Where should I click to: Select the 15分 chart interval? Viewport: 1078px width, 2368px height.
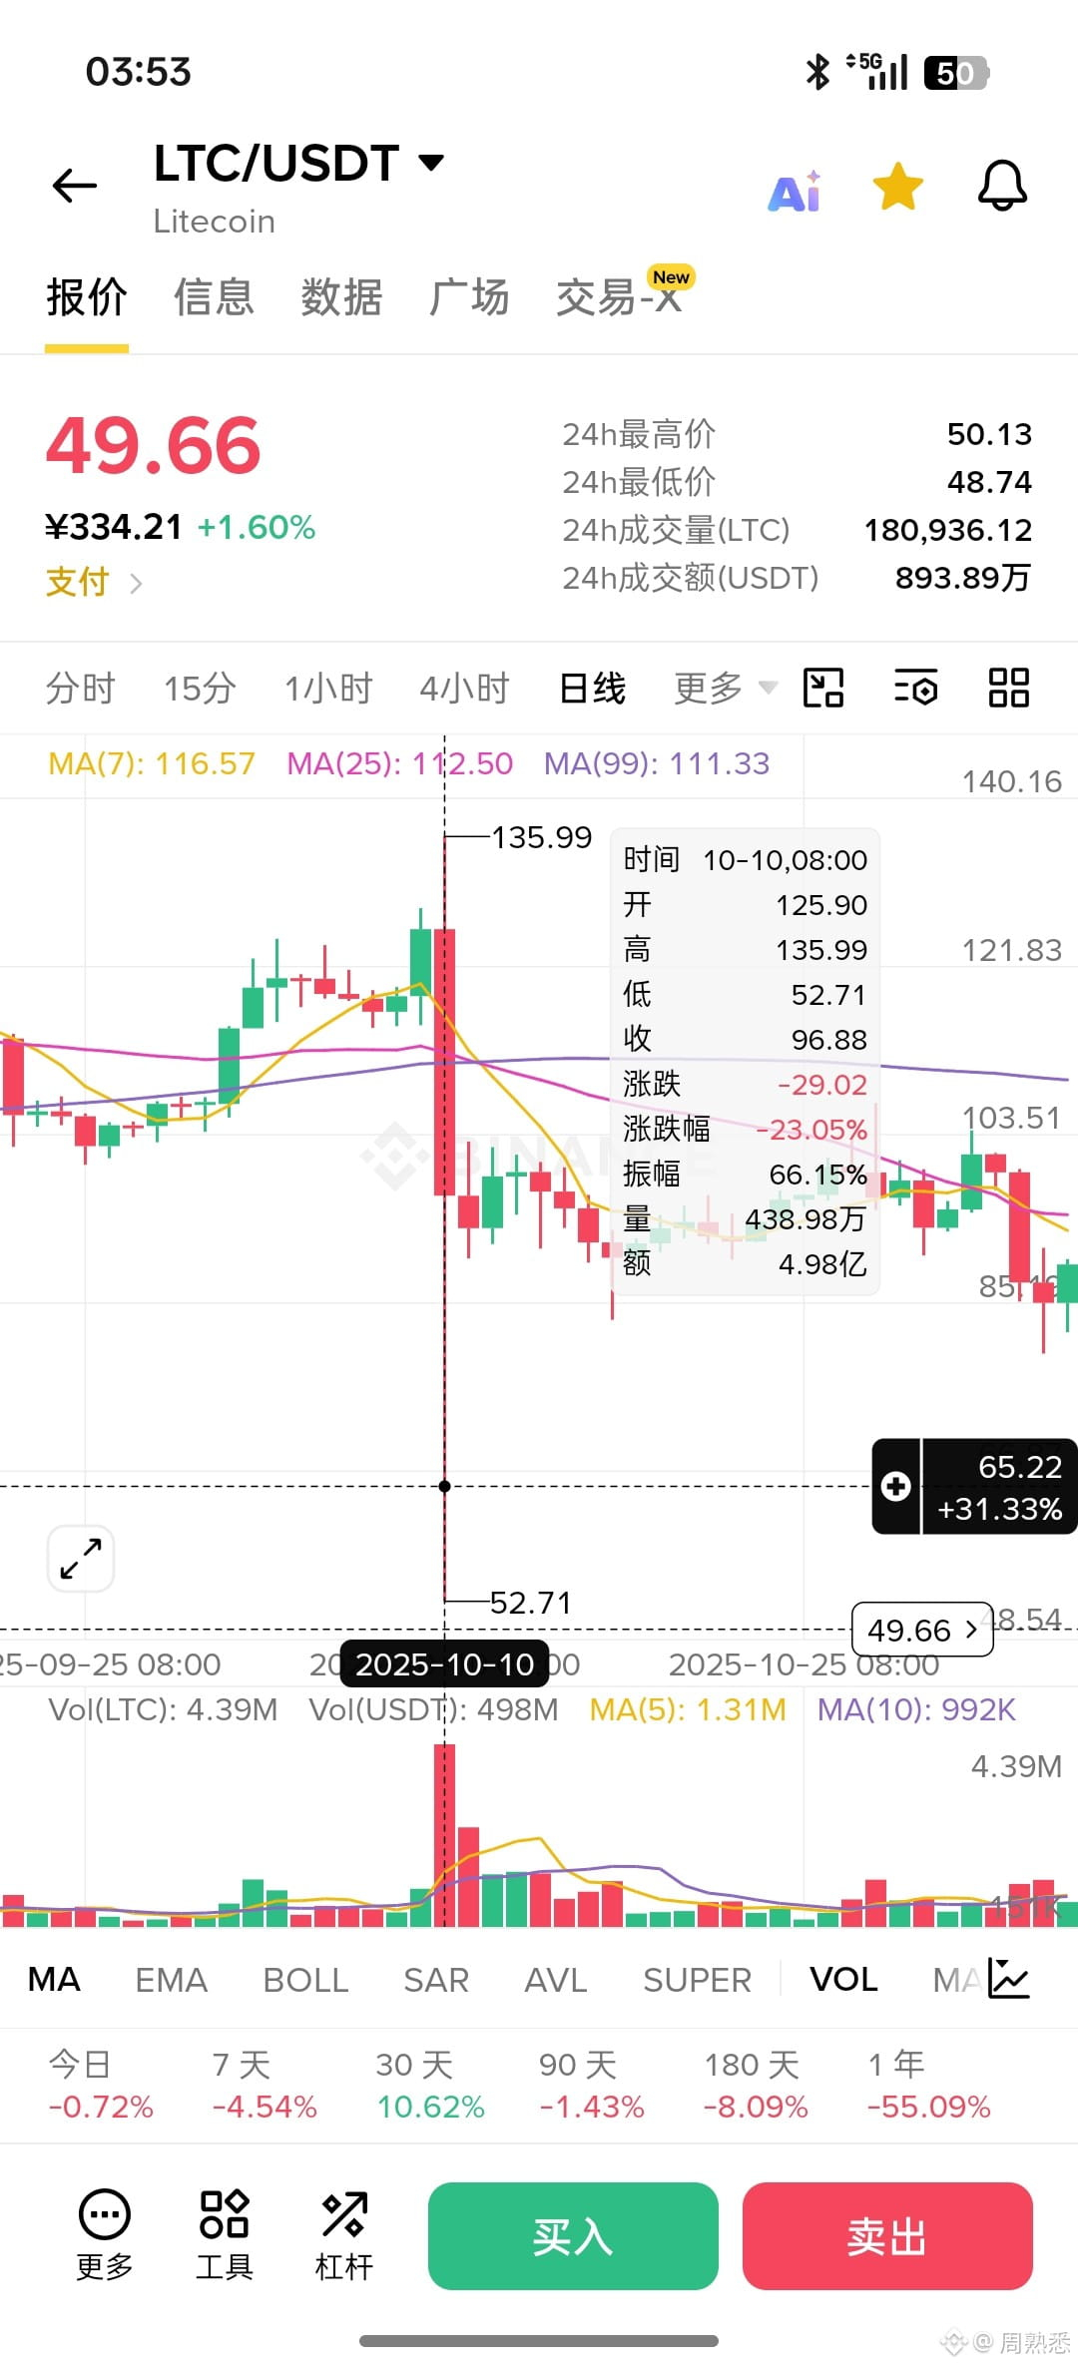point(200,689)
